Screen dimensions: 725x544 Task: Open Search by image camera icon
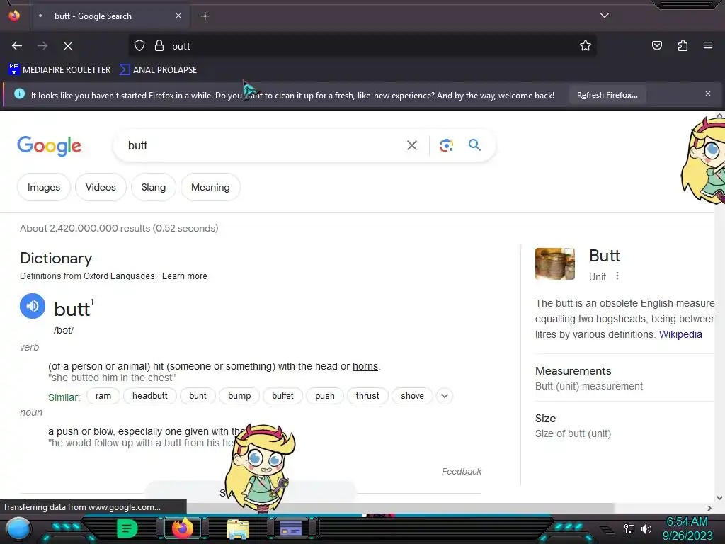point(446,145)
